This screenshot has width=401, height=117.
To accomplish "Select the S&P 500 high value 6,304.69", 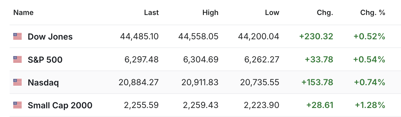I will tap(201, 60).
